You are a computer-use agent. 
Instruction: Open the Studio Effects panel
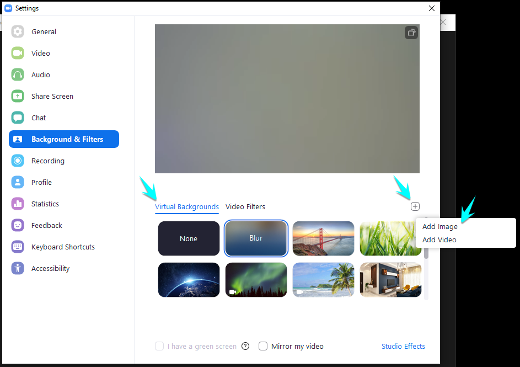pyautogui.click(x=403, y=346)
